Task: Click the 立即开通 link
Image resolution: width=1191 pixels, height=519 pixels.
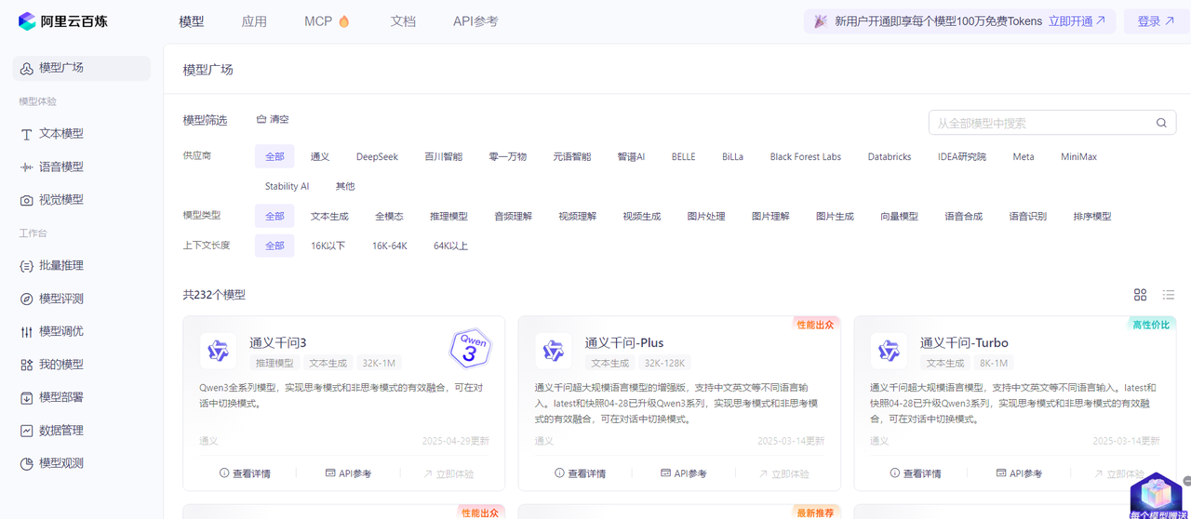Action: [1077, 21]
